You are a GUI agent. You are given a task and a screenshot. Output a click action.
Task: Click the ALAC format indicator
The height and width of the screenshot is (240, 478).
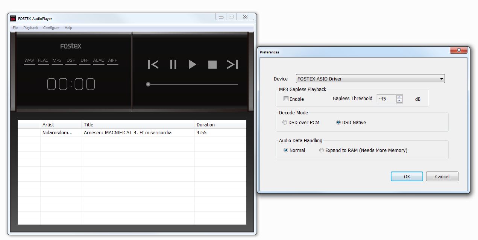[x=99, y=61]
